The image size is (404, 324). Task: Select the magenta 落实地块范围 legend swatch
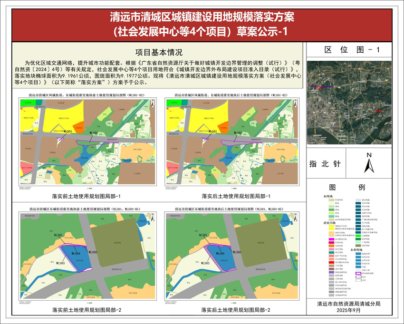pos(358,273)
